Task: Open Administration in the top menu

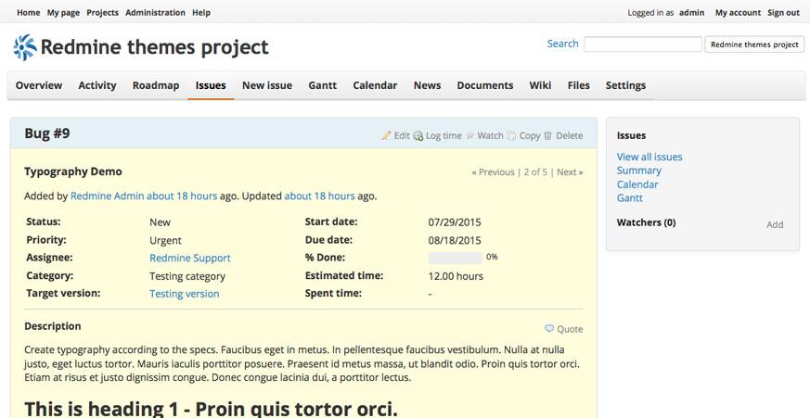Action: [x=155, y=13]
